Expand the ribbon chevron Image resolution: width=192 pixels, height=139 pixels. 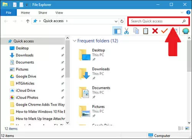(182, 13)
